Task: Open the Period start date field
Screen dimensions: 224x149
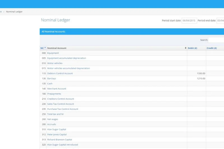Action: coord(189,21)
